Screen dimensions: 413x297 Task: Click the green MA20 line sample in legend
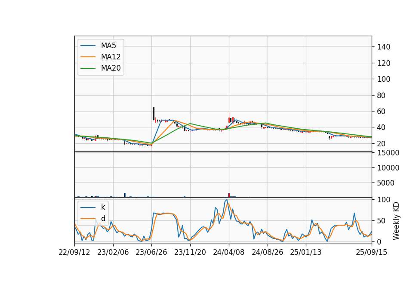[x=88, y=68]
